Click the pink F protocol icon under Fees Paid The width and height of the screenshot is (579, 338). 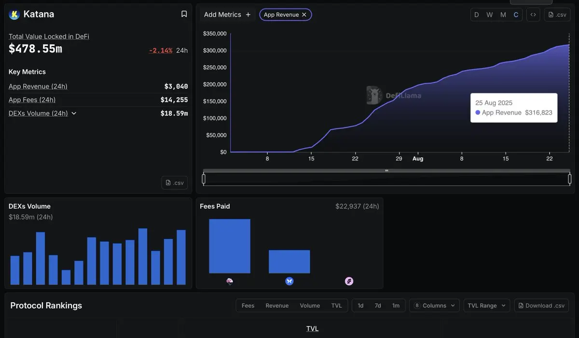point(349,281)
